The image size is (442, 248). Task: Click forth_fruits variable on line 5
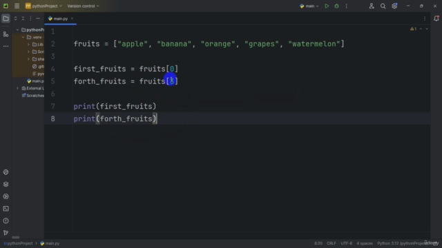(x=99, y=81)
